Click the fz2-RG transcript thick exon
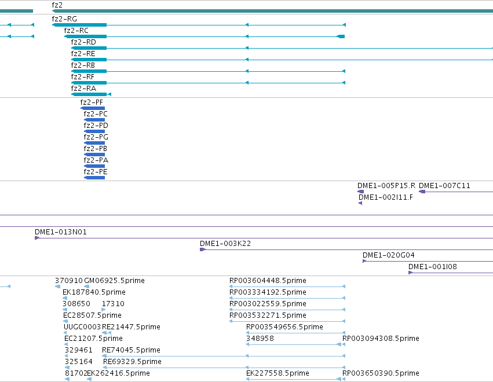The height and width of the screenshot is (382, 493). click(79, 25)
